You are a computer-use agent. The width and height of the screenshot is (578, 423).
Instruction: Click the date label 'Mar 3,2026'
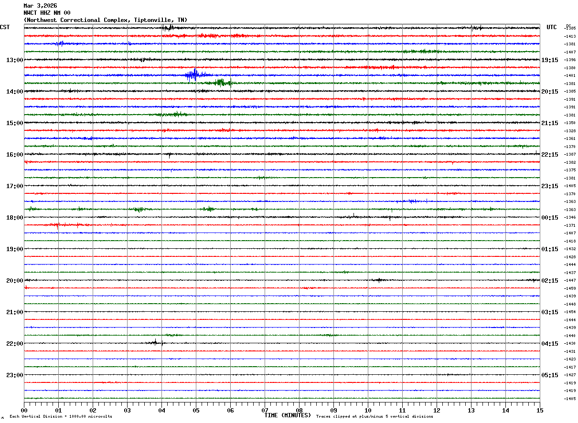pos(40,6)
